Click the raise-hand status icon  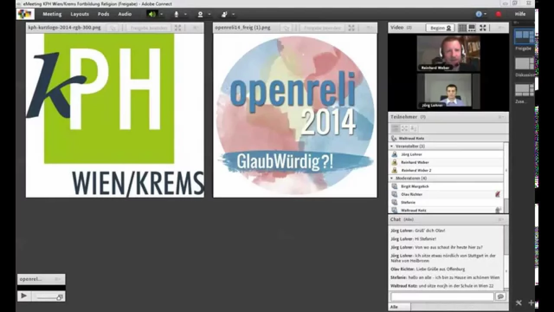coord(224,14)
